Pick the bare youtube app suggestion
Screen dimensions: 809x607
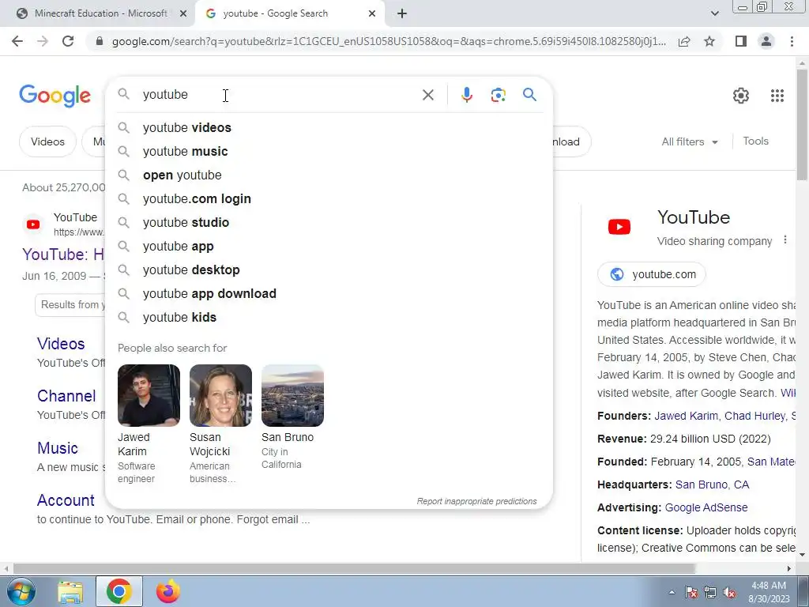329,247
